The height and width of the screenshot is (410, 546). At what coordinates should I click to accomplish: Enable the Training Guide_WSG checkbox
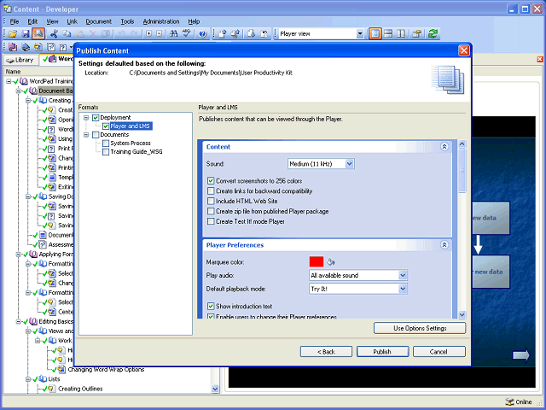(x=106, y=152)
